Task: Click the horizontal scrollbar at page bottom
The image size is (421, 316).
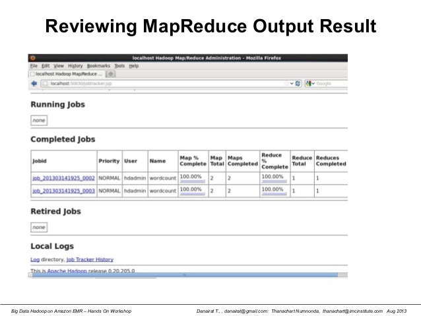Action: coord(185,275)
